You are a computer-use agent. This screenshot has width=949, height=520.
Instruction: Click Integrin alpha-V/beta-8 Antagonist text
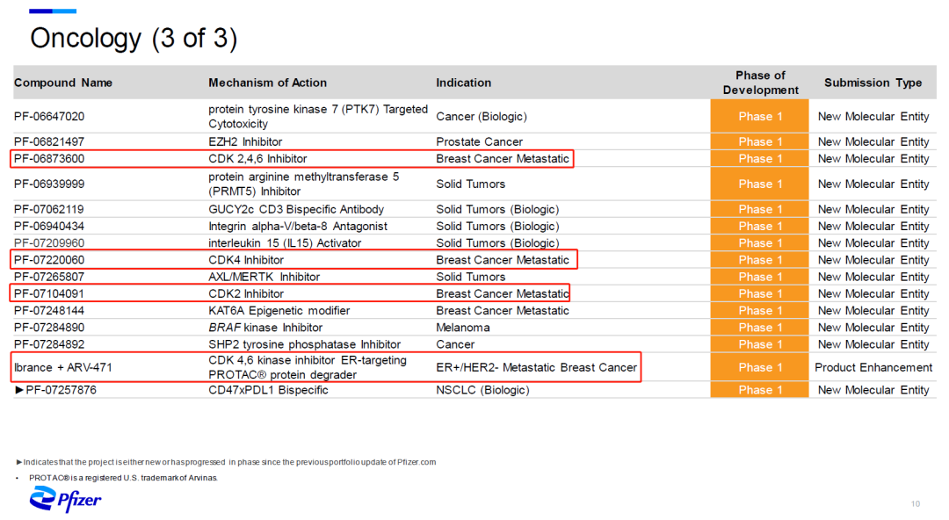point(298,227)
